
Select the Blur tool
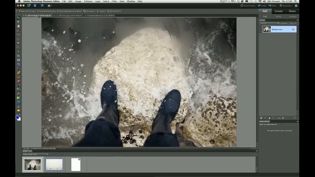[x=18, y=107]
